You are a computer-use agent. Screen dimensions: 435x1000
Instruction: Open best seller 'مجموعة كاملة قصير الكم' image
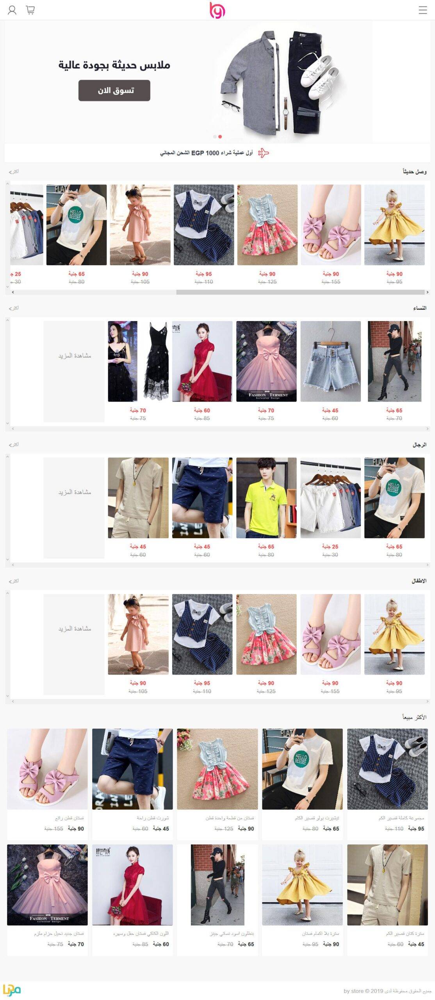(x=387, y=769)
